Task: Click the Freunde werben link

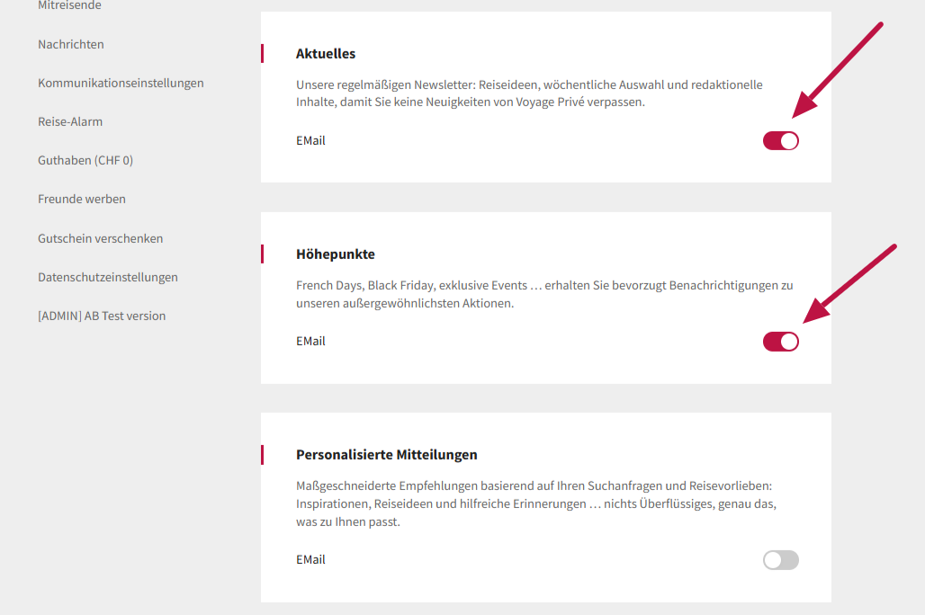Action: point(82,199)
